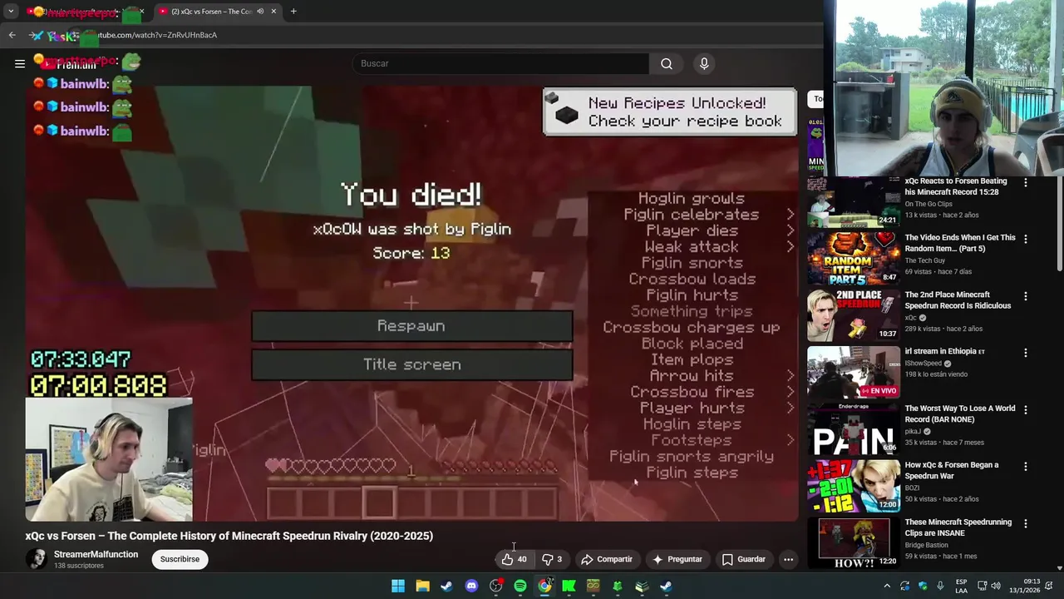
Task: Open options menu for 'xQc Reacts to Forsen' video
Action: pos(1025,182)
